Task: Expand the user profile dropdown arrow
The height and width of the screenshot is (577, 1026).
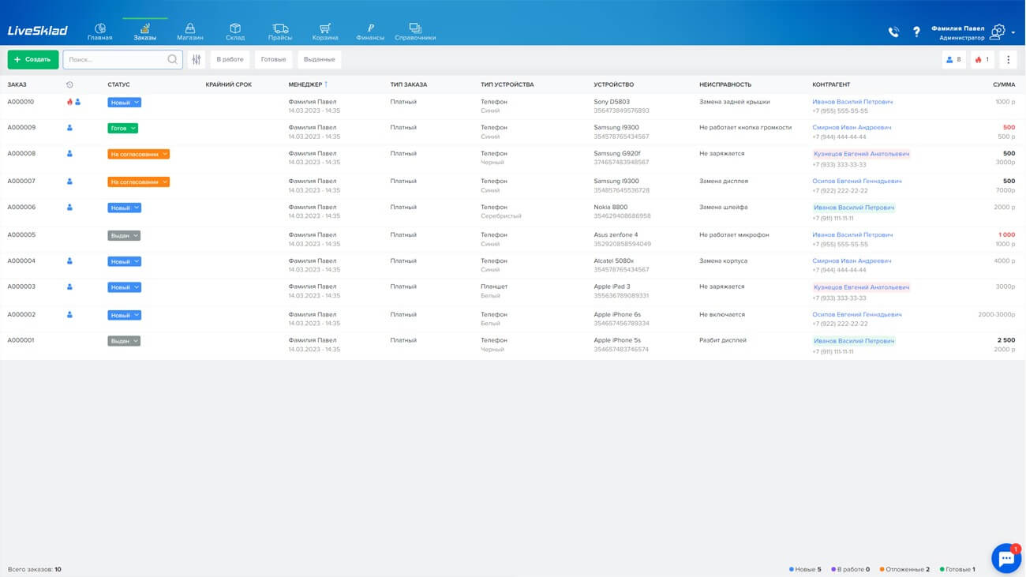Action: [x=1013, y=32]
